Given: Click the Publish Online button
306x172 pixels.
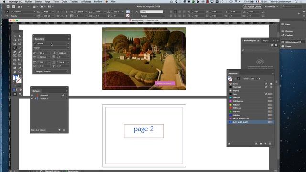Looking at the screenshot, I should pos(252,6).
